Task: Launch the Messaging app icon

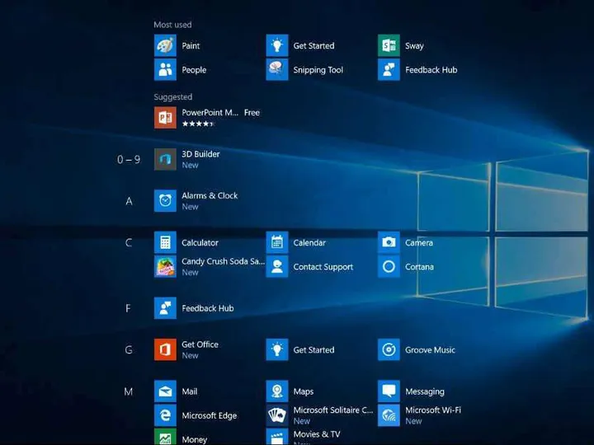Action: [389, 391]
